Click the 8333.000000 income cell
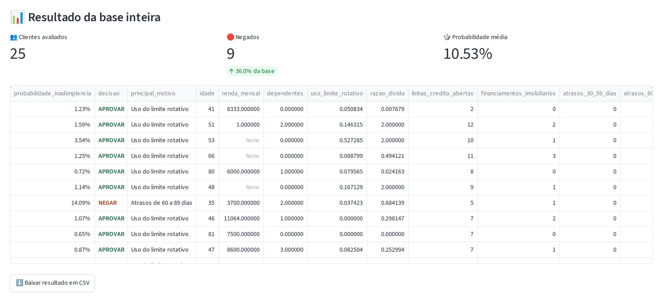The height and width of the screenshot is (297, 664). (241, 109)
